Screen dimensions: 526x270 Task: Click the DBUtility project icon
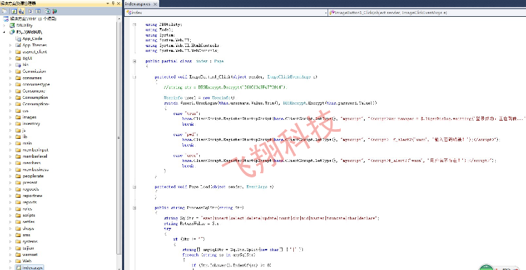[13, 25]
